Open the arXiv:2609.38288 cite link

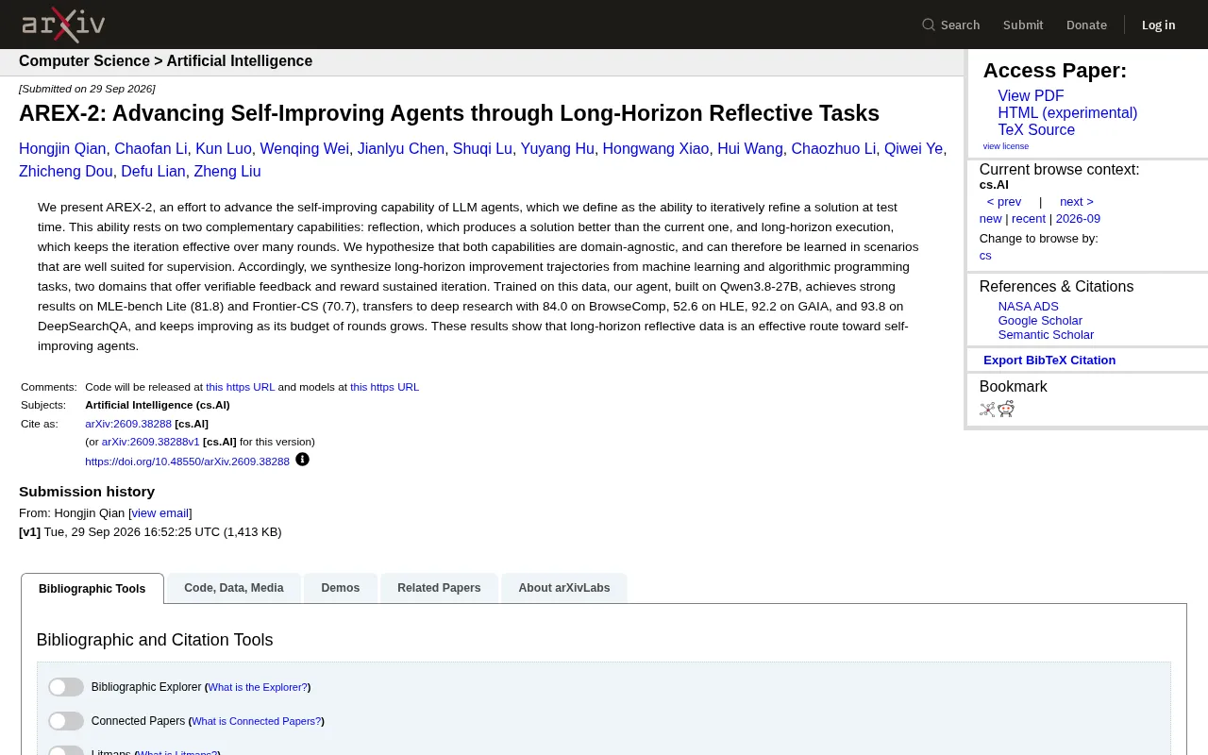pyautogui.click(x=128, y=424)
